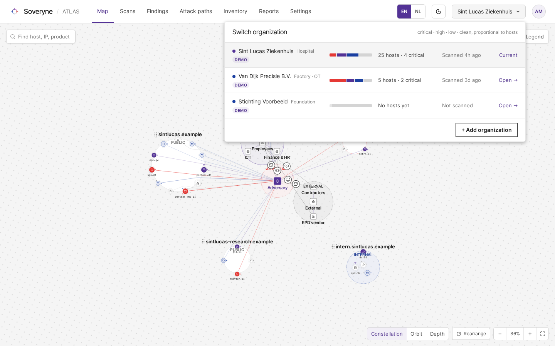
Task: Open the AM user avatar menu
Action: click(x=539, y=12)
